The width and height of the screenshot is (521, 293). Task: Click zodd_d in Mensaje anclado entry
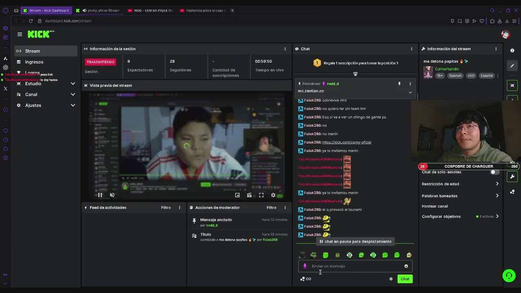pyautogui.click(x=212, y=225)
